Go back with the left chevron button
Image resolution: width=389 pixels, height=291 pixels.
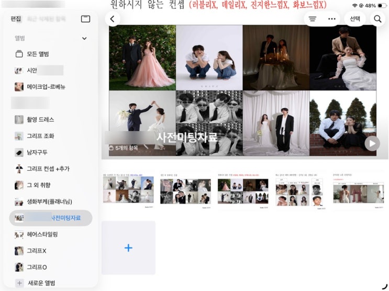coord(113,19)
